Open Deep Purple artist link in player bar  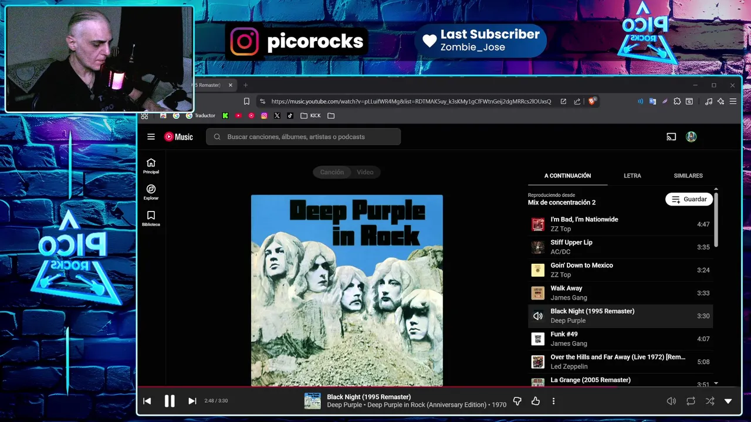344,405
